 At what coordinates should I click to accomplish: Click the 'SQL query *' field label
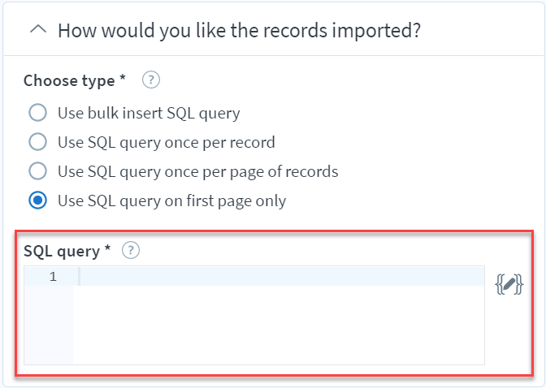tap(67, 251)
